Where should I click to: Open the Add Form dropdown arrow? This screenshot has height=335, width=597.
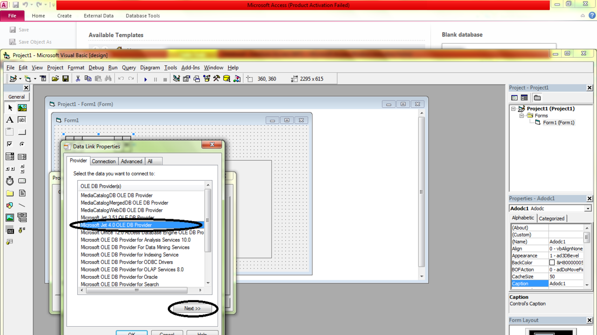pos(35,79)
